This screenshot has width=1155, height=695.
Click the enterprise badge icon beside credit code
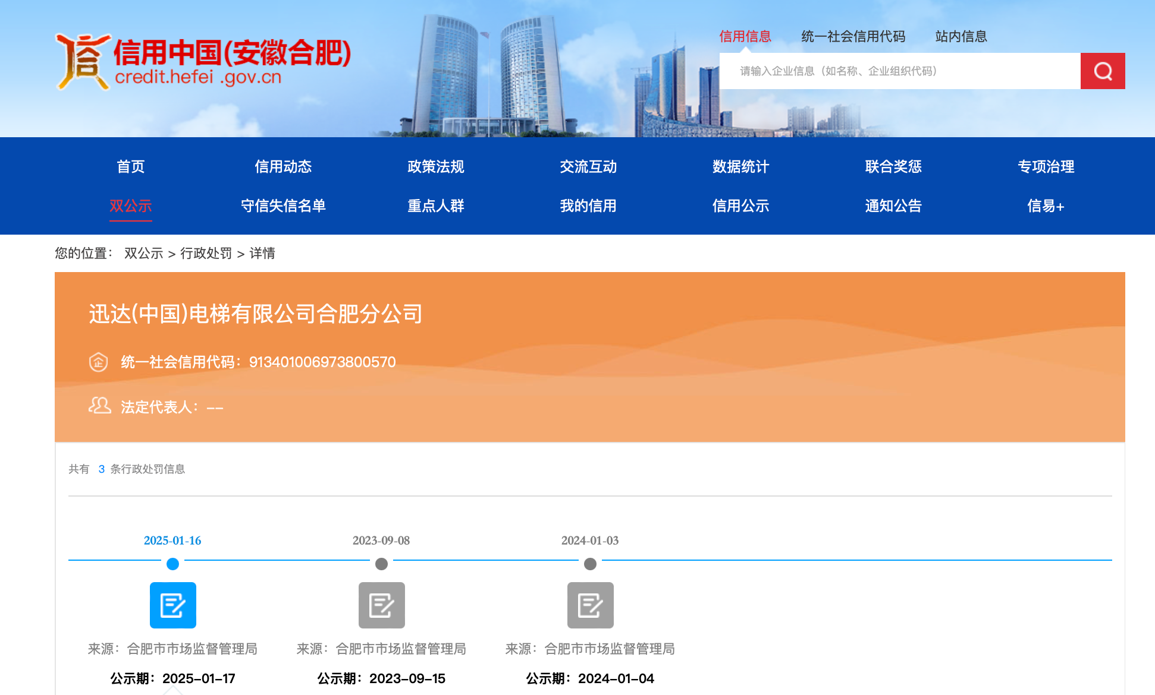[98, 362]
